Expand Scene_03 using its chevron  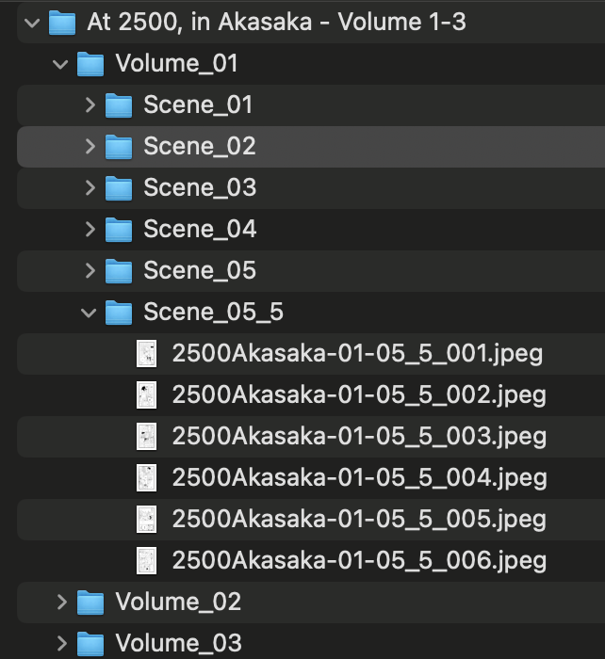pyautogui.click(x=90, y=187)
